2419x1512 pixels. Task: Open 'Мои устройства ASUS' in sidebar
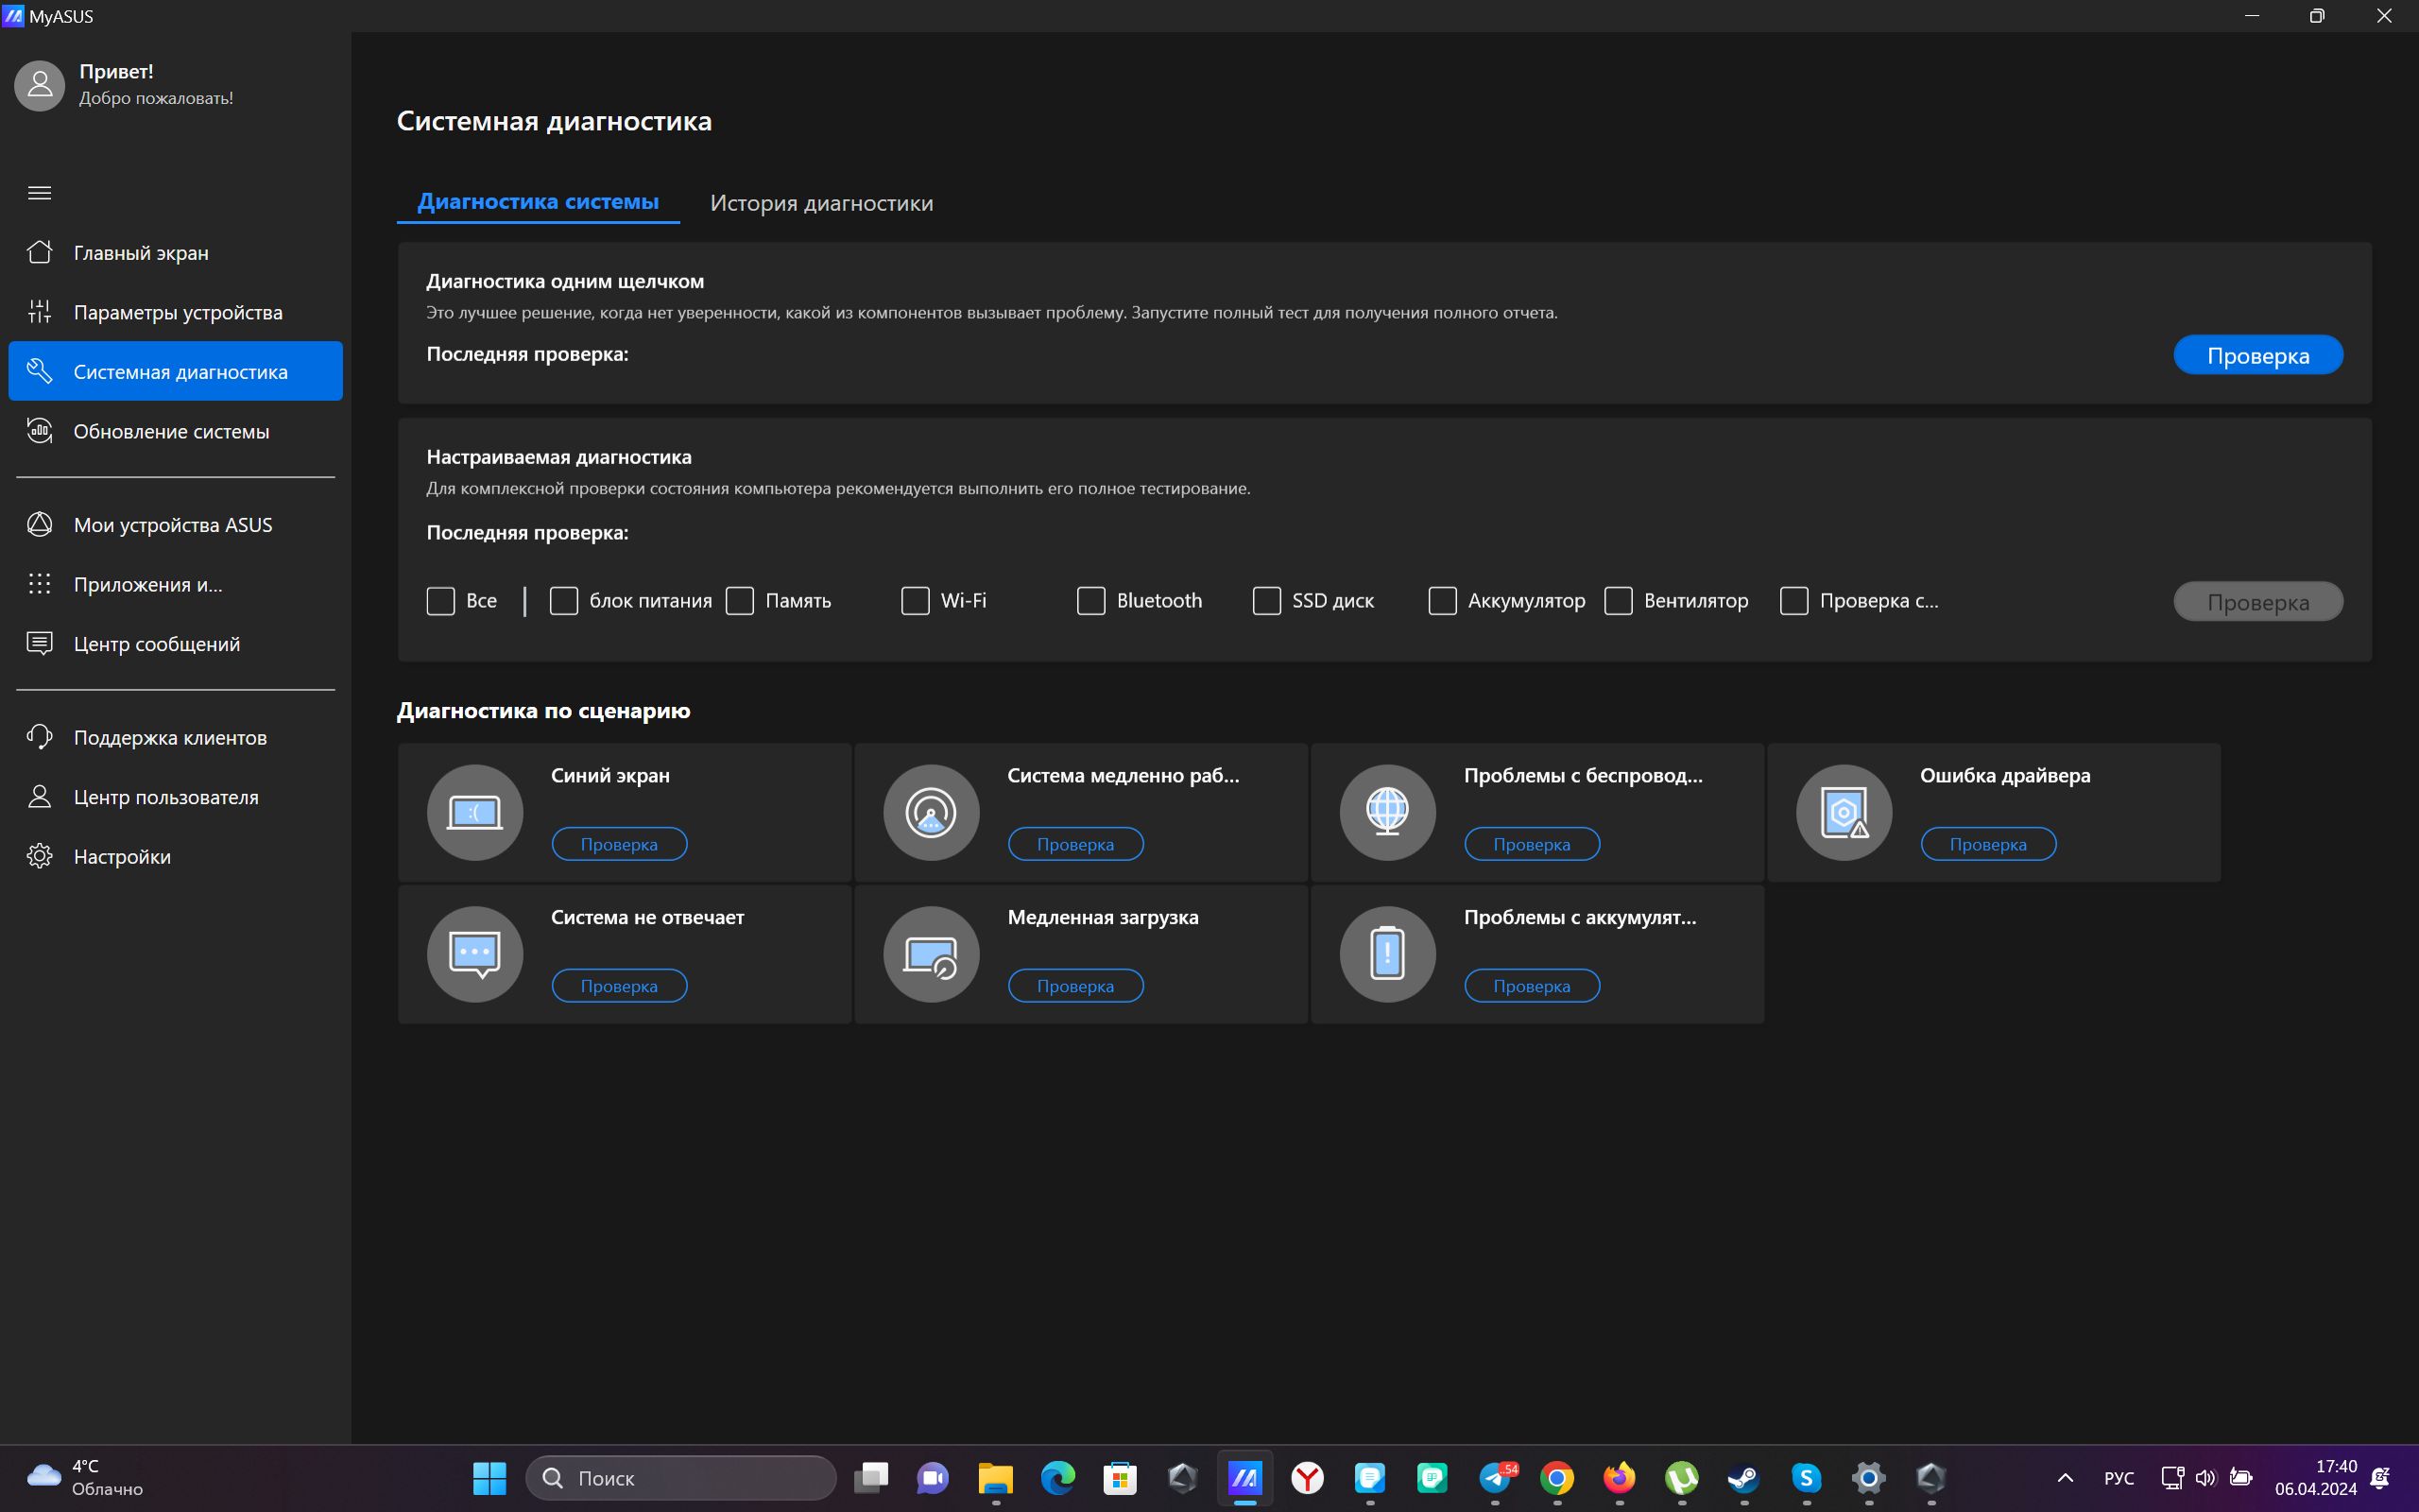click(176, 525)
